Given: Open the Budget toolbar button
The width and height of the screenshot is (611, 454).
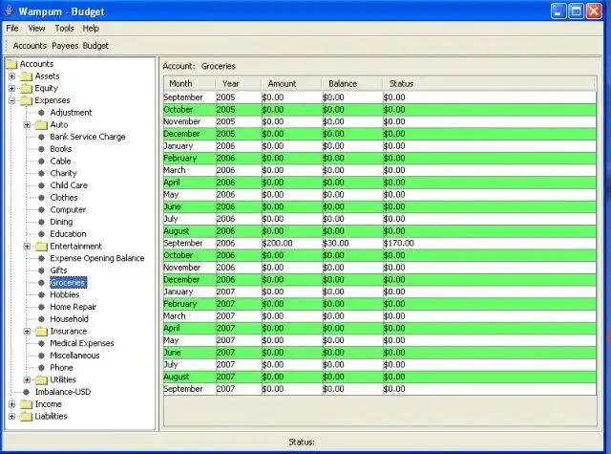Looking at the screenshot, I should 95,45.
